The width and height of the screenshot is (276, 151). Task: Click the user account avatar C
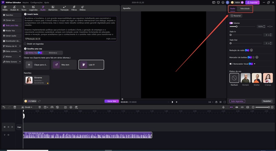click(x=227, y=2)
